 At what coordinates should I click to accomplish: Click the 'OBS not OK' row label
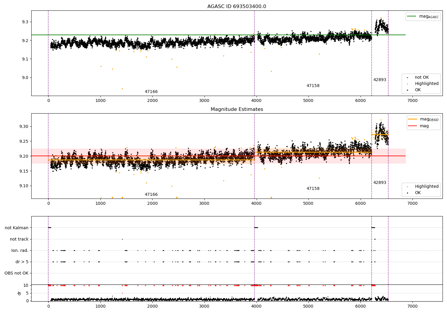pyautogui.click(x=17, y=273)
